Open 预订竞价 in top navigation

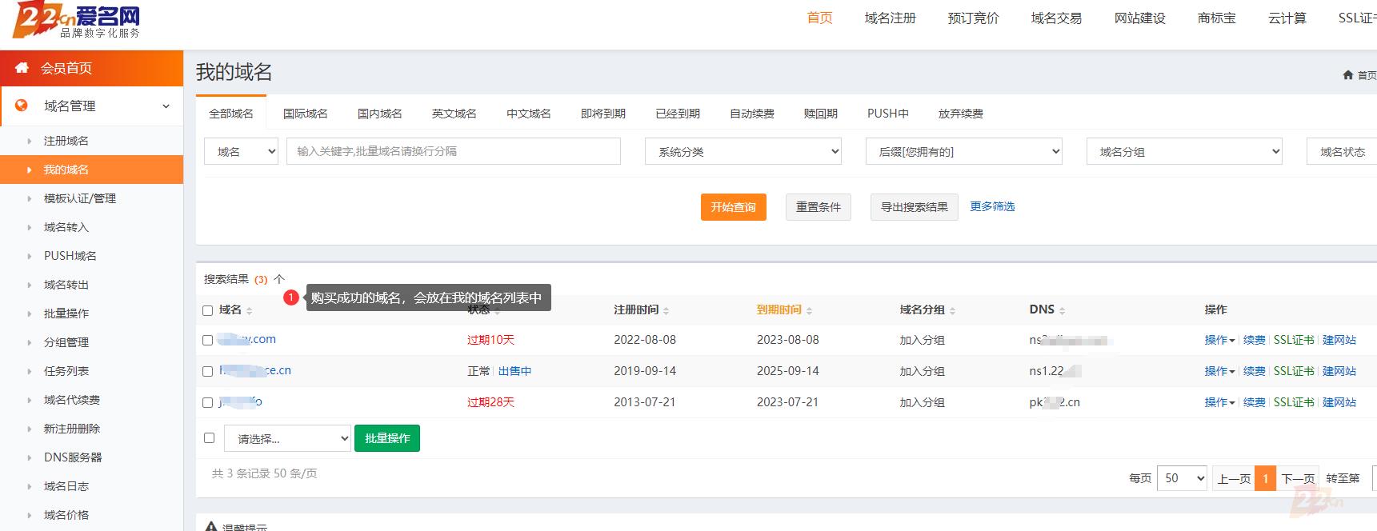click(x=974, y=18)
